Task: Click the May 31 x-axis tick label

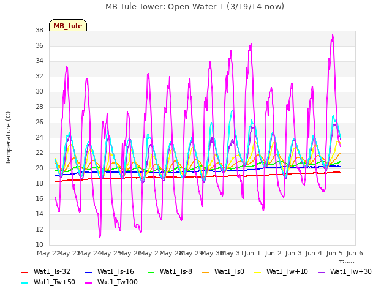Action: tap(232, 253)
